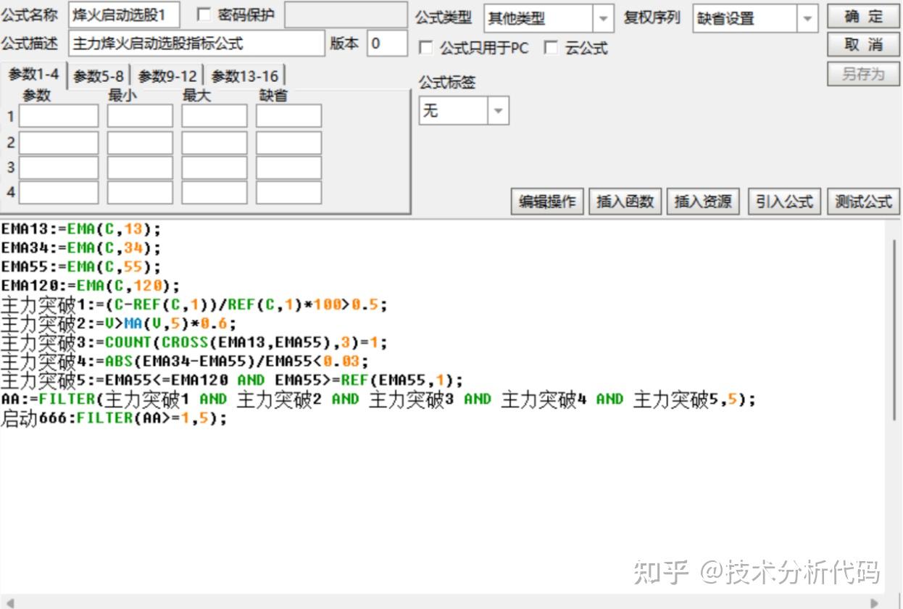Tick the 公式只用于PC checkbox

click(426, 48)
